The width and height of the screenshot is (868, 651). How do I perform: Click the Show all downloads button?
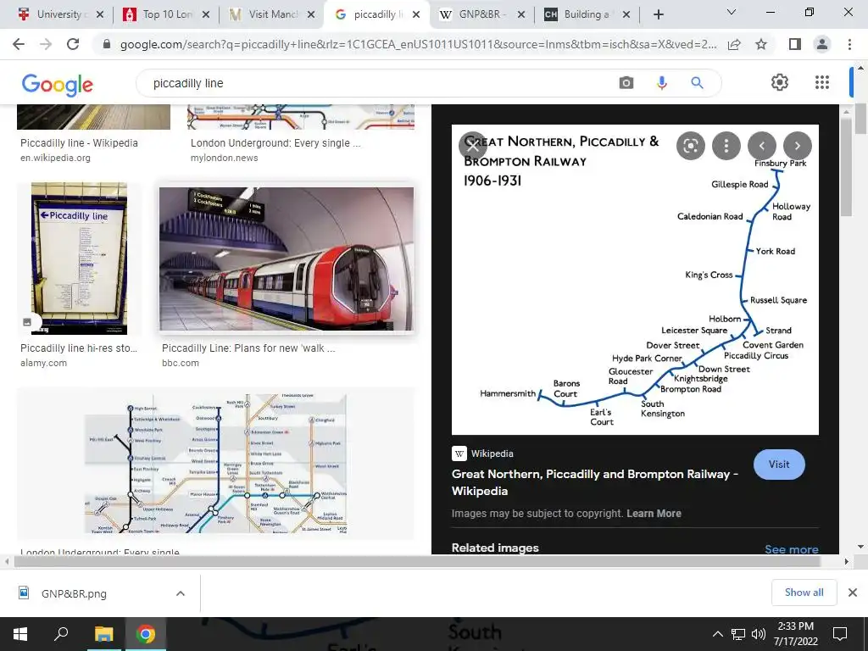[804, 593]
